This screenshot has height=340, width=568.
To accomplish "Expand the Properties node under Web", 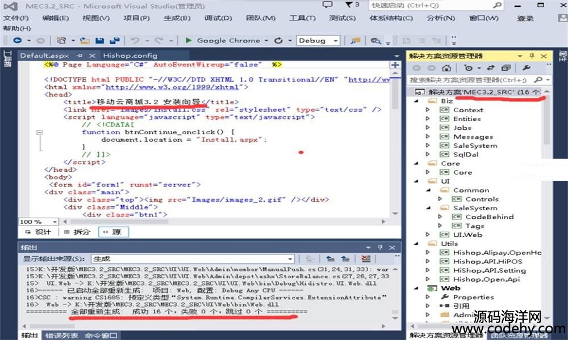I will pyautogui.click(x=428, y=297).
